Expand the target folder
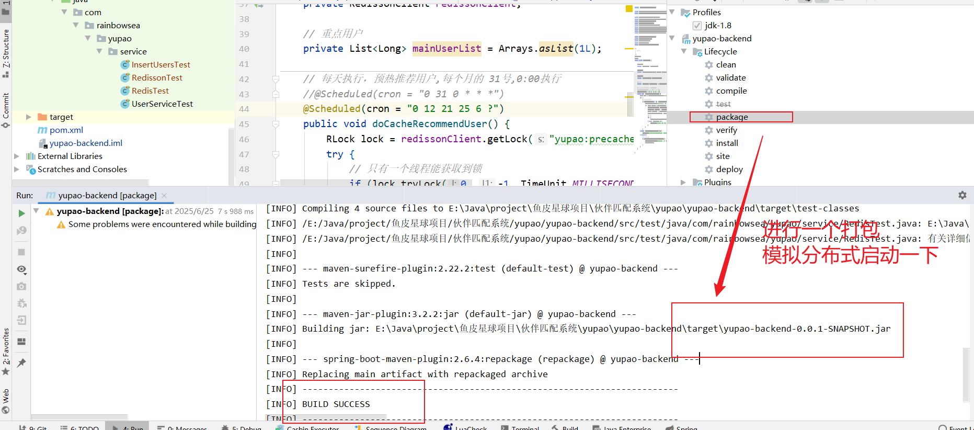 tap(29, 117)
